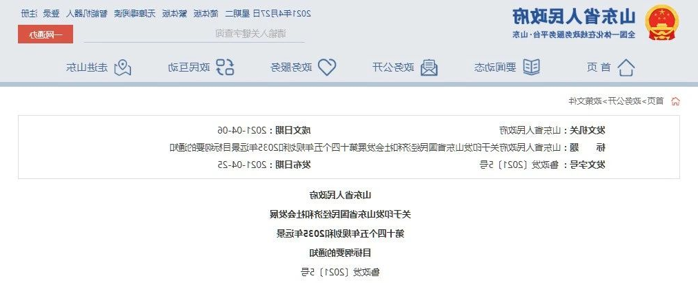The width and height of the screenshot is (698, 283).
Task: Focus the 请输入关键字查询 search field
Action: click(194, 33)
